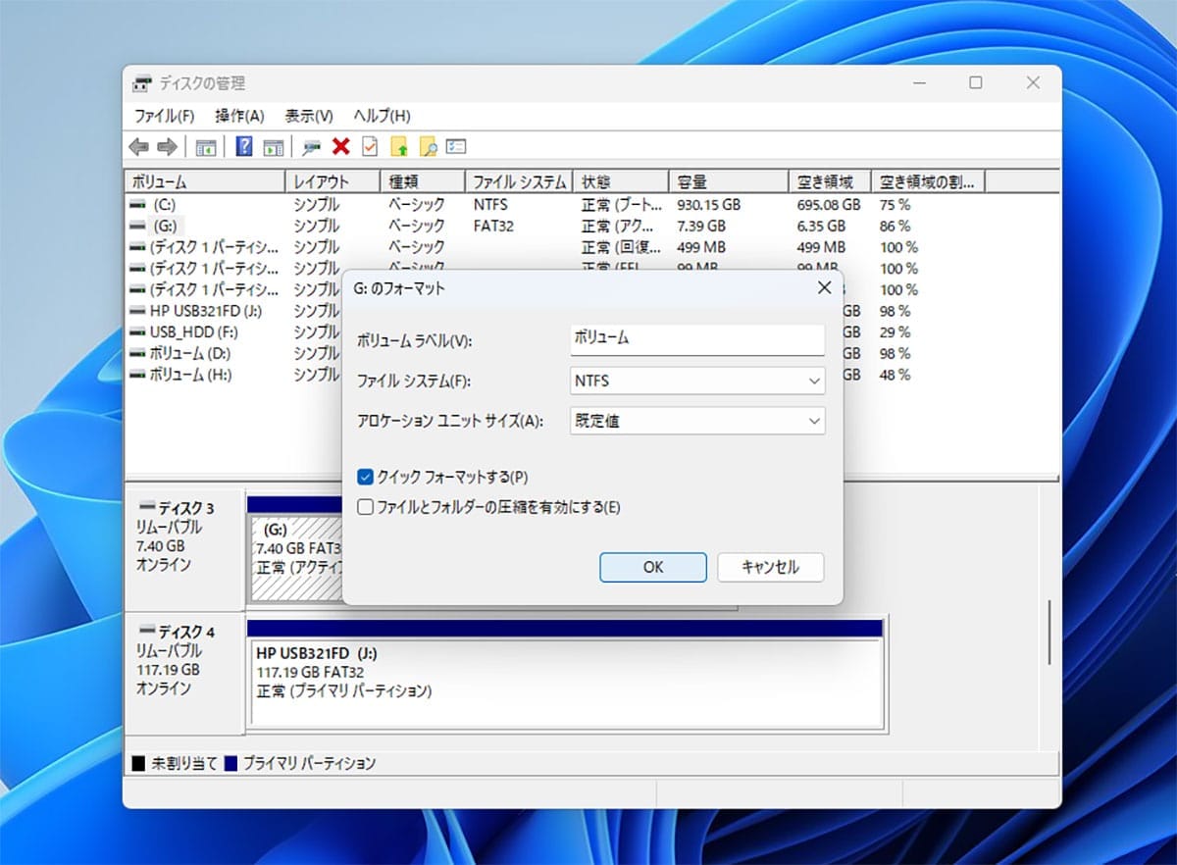This screenshot has height=865, width=1177.
Task: Enable ファイルとフォルダーの圧縮を有効にする checkbox
Action: 365,506
